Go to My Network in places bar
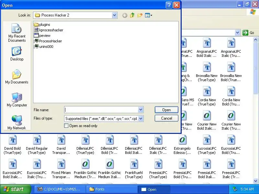Screen dimensions: 259x194 (17, 123)
